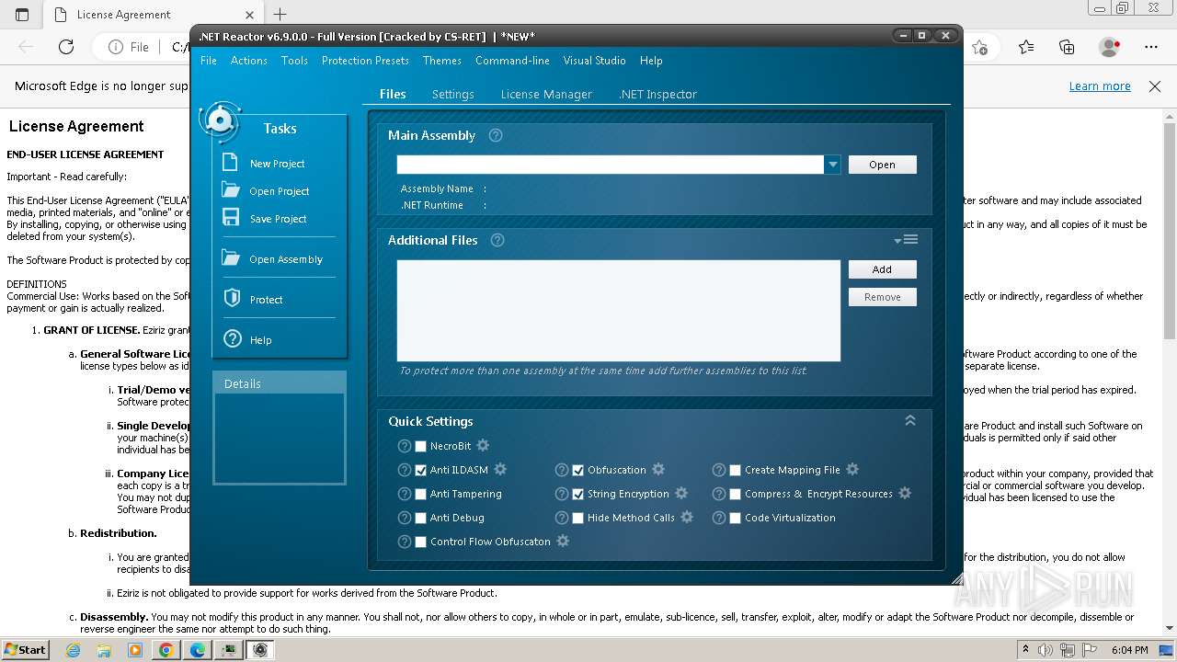Dismiss the Edge notification bar
The width and height of the screenshot is (1177, 662).
click(1155, 86)
